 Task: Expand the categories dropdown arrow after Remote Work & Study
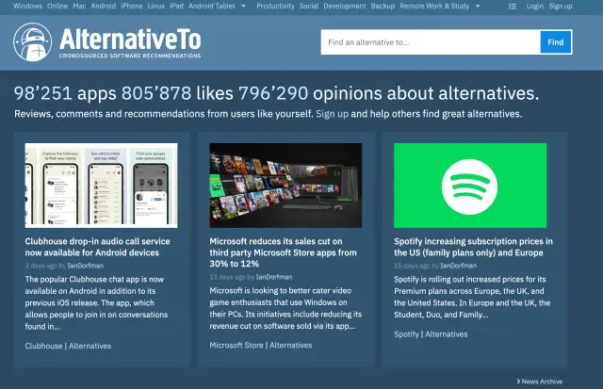click(x=478, y=7)
